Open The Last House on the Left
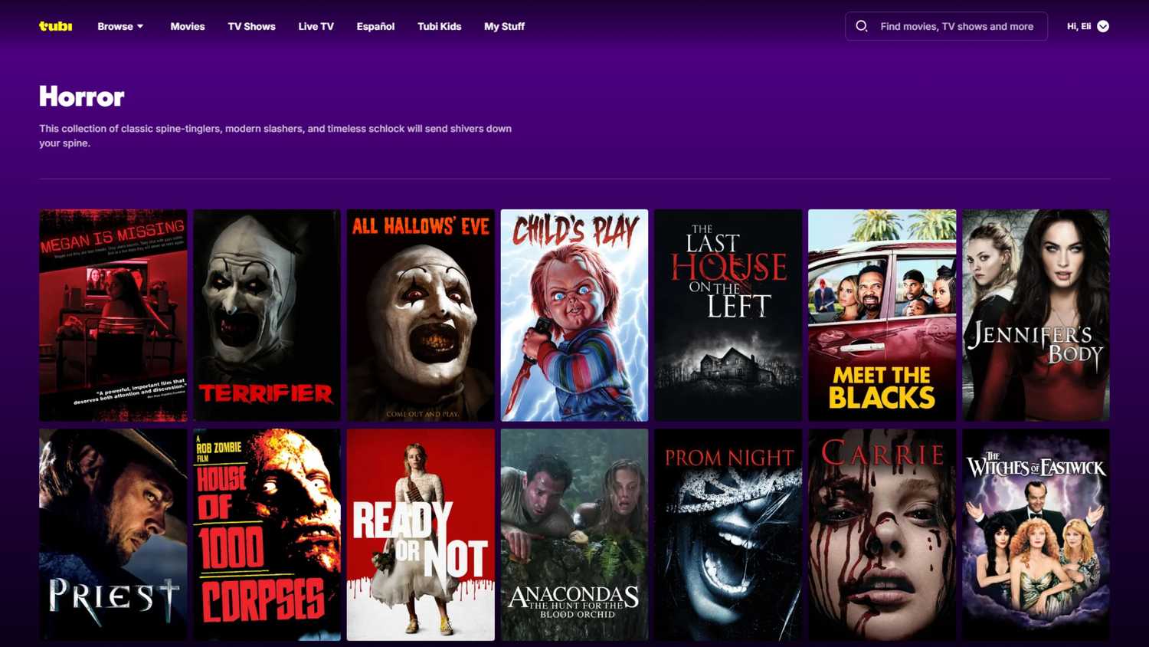The image size is (1149, 647). pyautogui.click(x=728, y=314)
